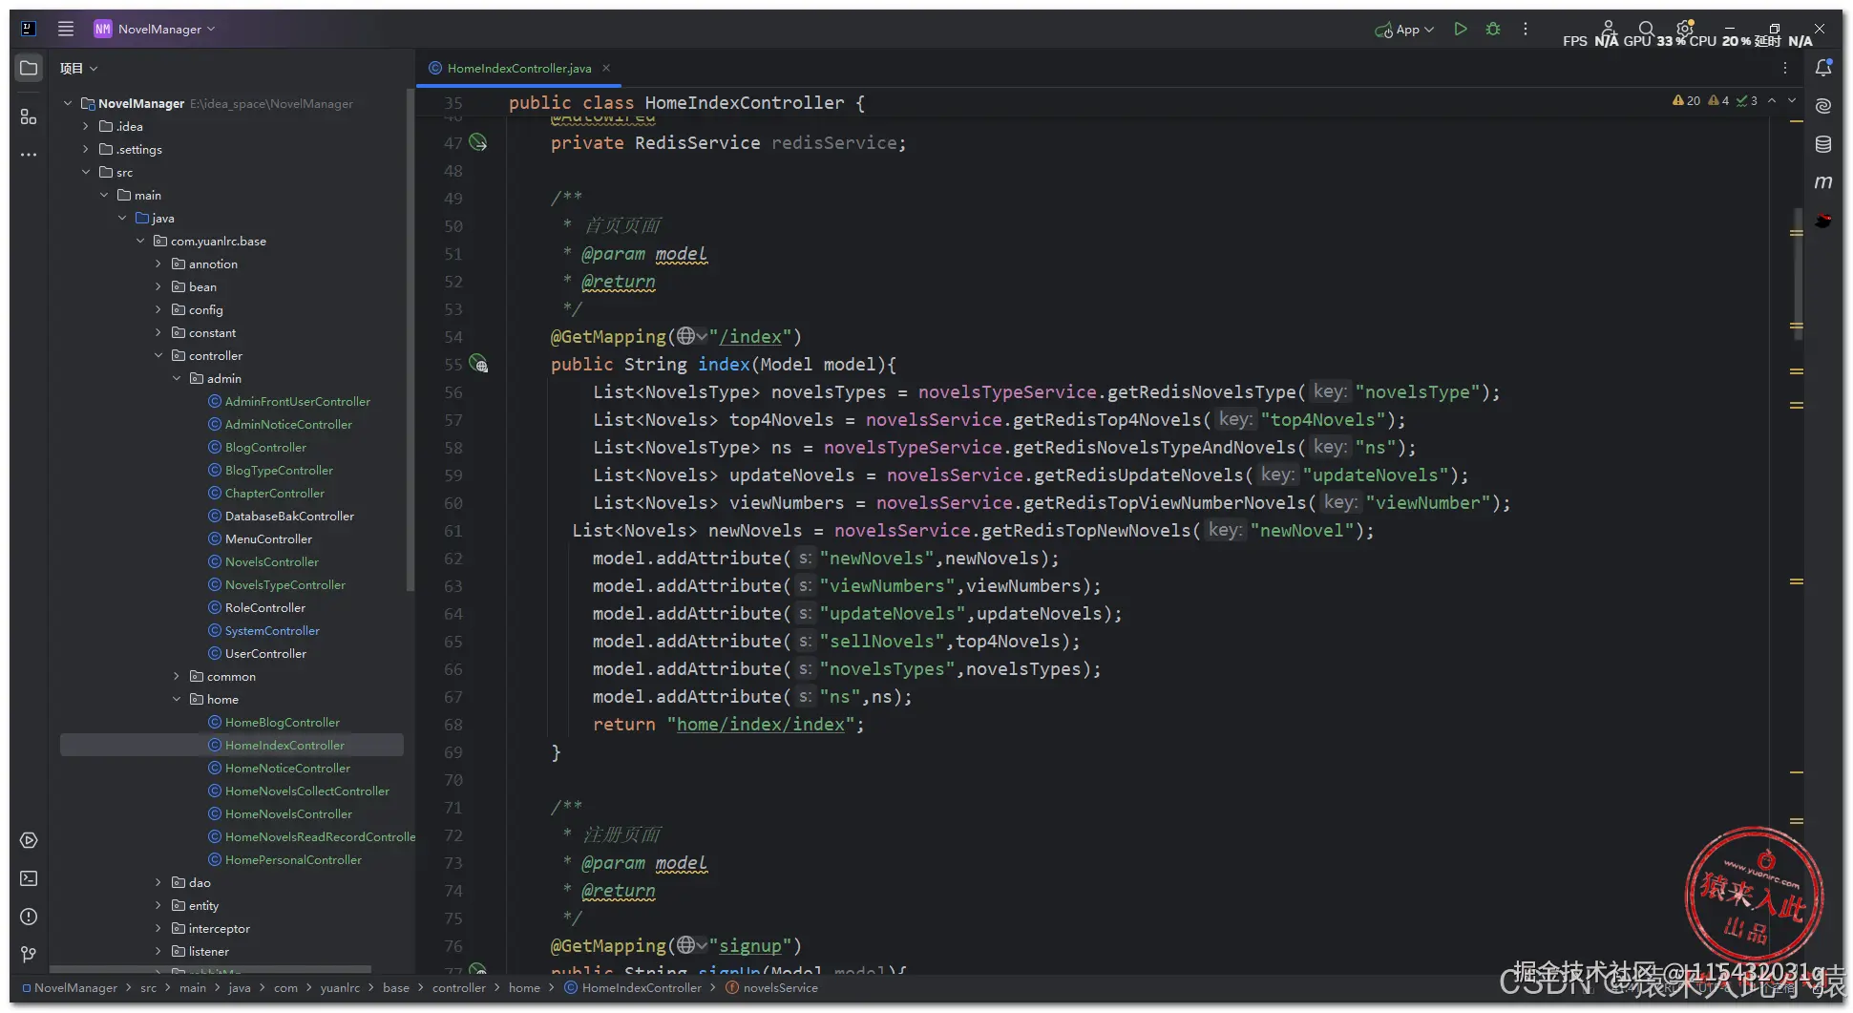Viewport: 1853px width, 1013px height.
Task: Click the request mapping gutter icon on line 55
Action: [478, 364]
